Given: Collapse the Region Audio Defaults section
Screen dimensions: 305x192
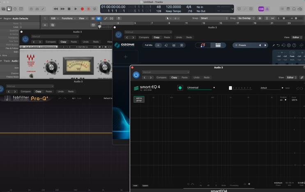Looking at the screenshot, I should click(x=1, y=18).
